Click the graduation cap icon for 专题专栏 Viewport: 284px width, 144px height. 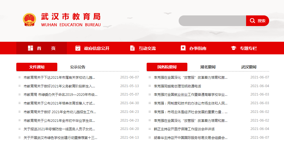pos(233,48)
